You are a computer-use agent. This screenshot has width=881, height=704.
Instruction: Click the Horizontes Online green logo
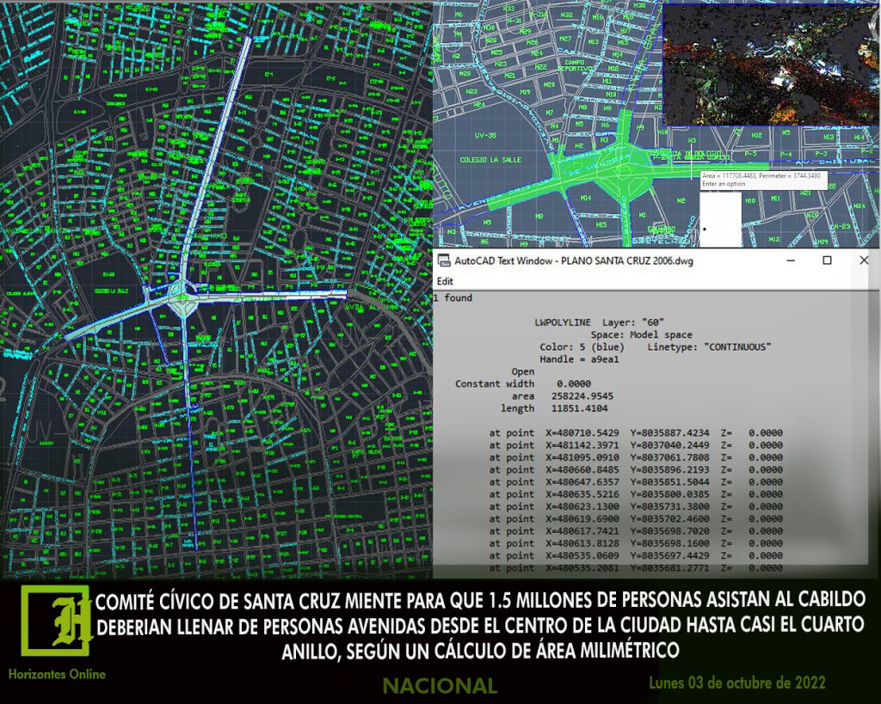[x=55, y=625]
